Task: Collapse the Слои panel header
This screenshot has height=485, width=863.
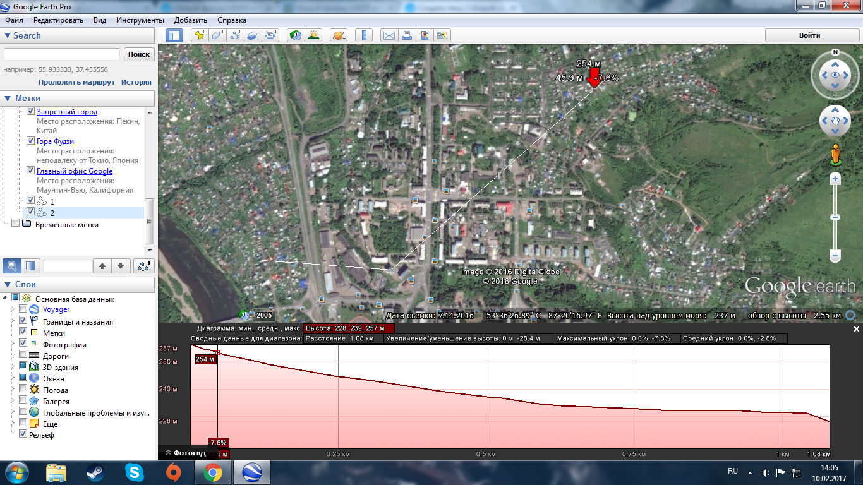Action: (77, 284)
